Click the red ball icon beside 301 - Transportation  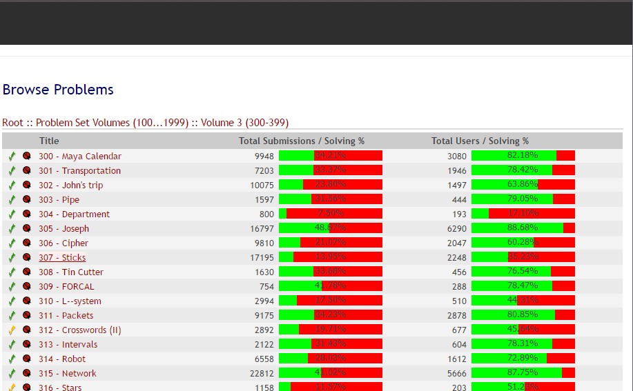point(27,170)
